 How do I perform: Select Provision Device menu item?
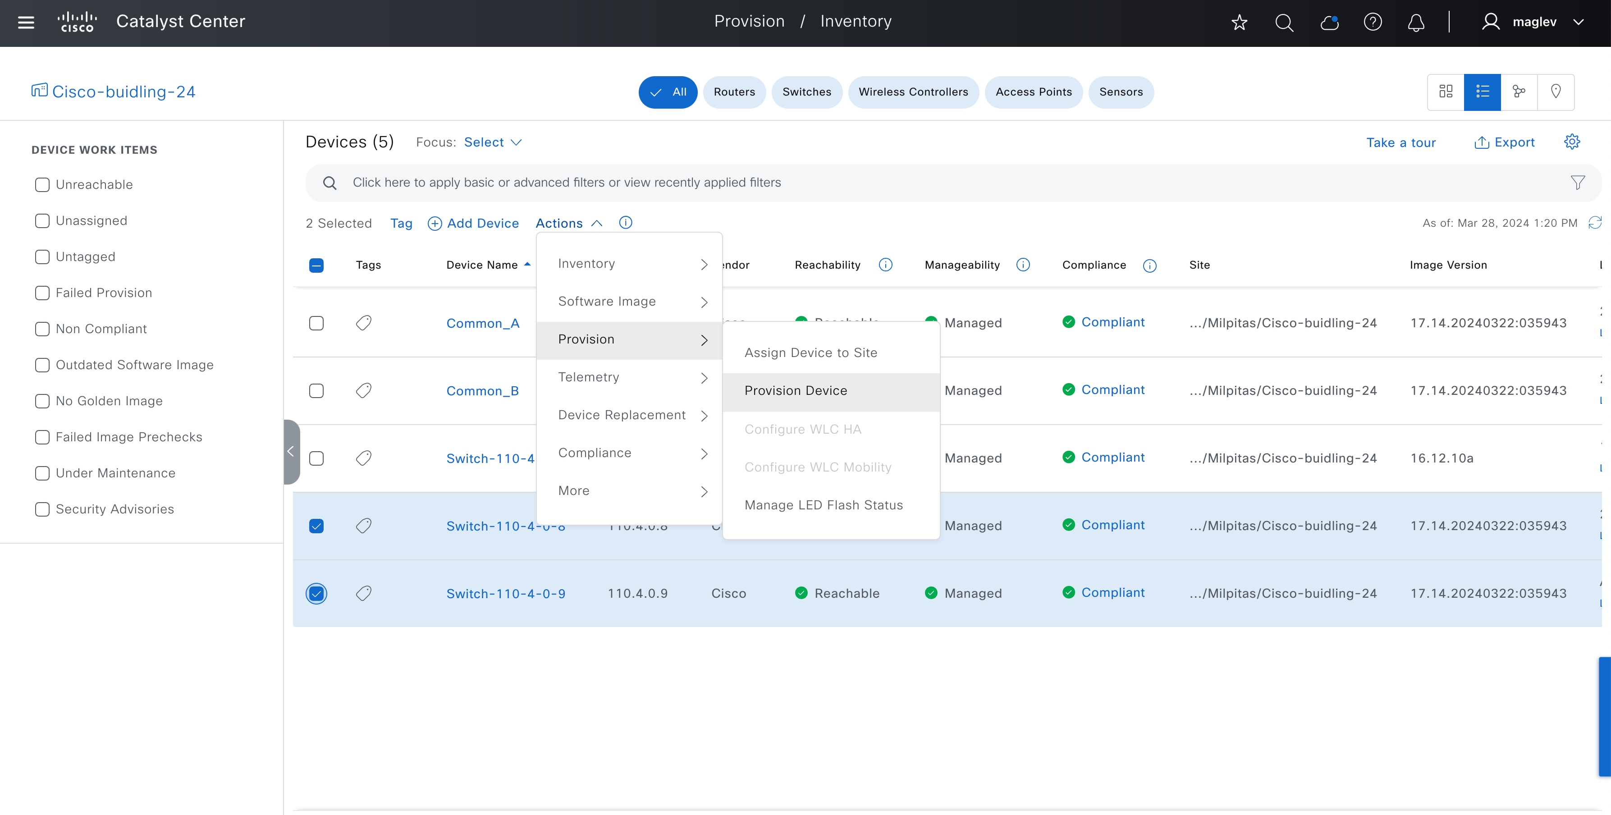(x=796, y=391)
